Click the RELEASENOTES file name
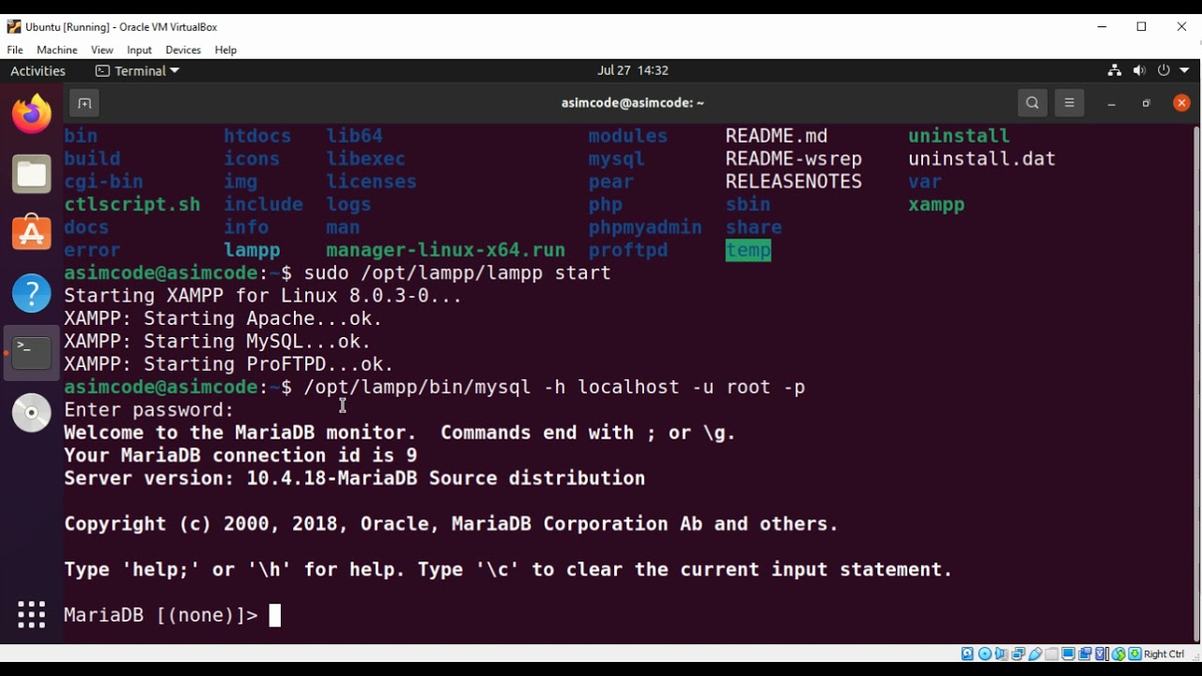Viewport: 1202px width, 676px height. pyautogui.click(x=794, y=182)
